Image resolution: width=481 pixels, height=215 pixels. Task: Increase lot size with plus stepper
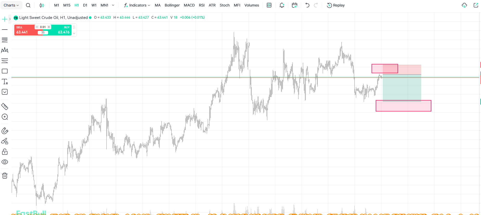click(49, 27)
